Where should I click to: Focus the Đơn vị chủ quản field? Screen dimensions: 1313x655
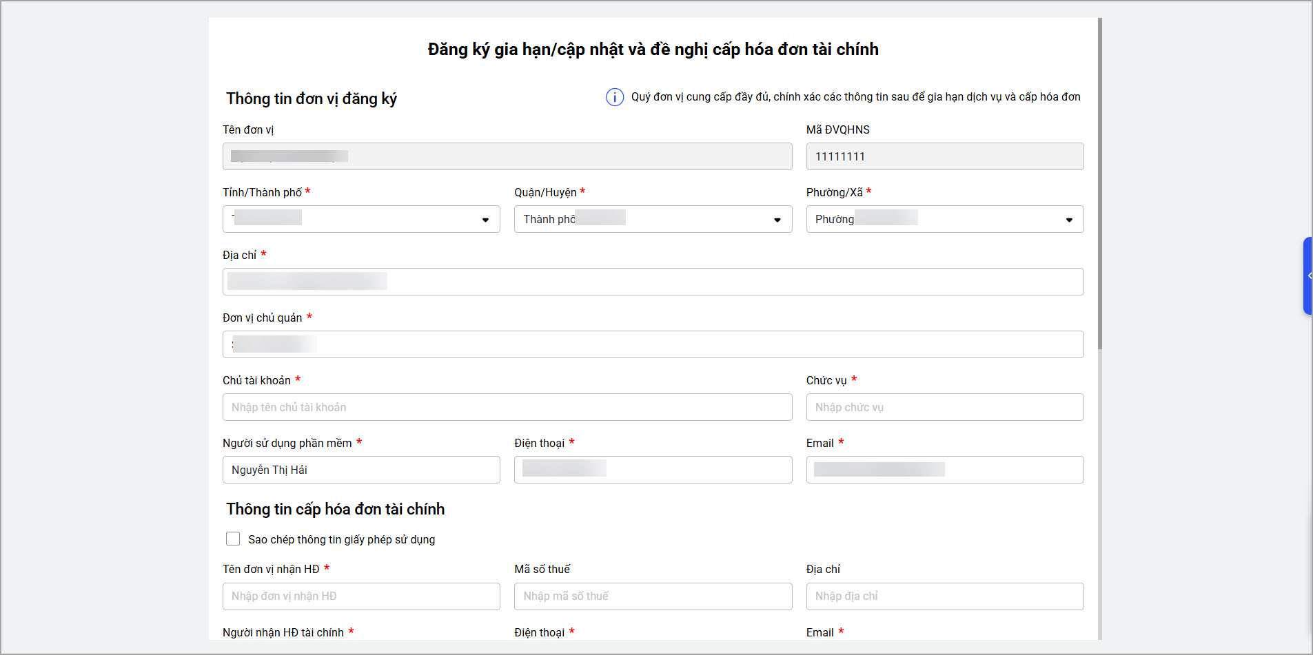pyautogui.click(x=653, y=344)
